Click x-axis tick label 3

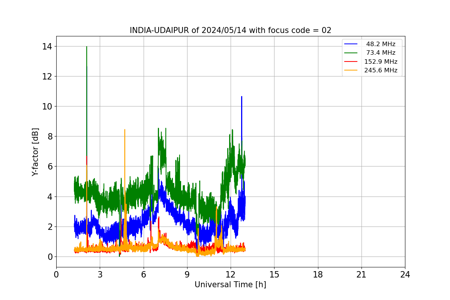click(100, 274)
